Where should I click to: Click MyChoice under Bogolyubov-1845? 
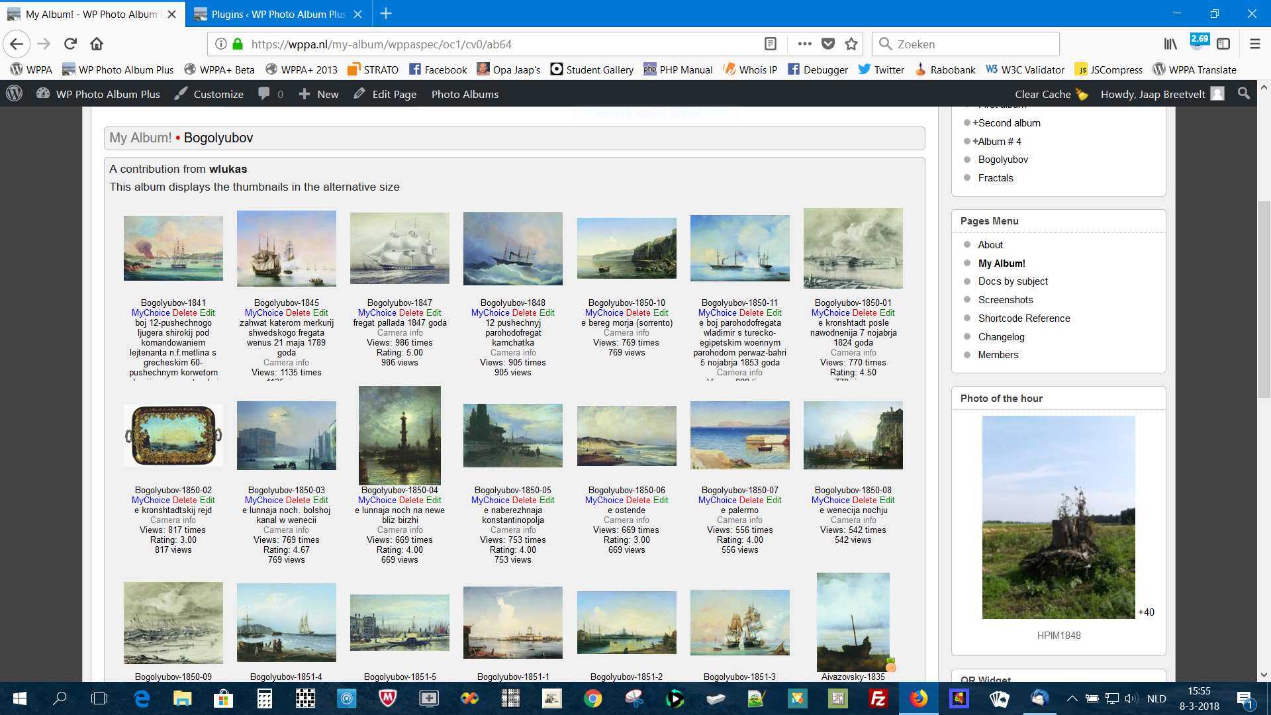263,313
